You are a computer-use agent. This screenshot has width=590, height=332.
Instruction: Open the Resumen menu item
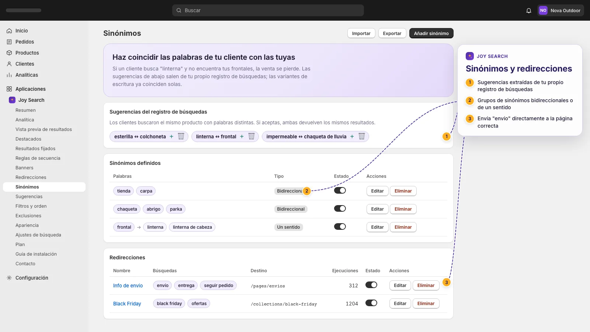44,110
